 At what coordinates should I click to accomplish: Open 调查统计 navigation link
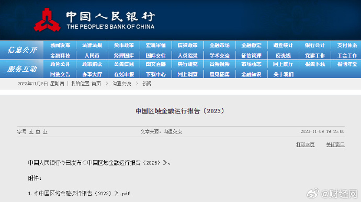(283, 46)
